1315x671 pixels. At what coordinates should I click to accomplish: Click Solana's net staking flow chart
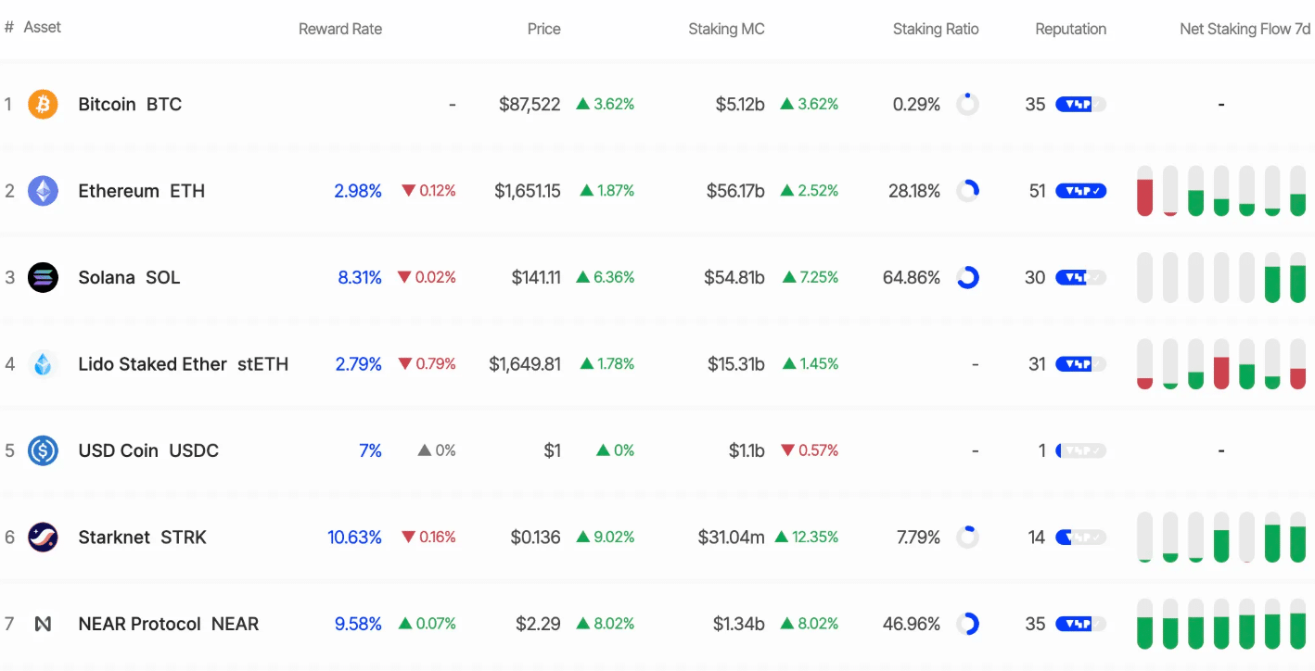pyautogui.click(x=1221, y=277)
